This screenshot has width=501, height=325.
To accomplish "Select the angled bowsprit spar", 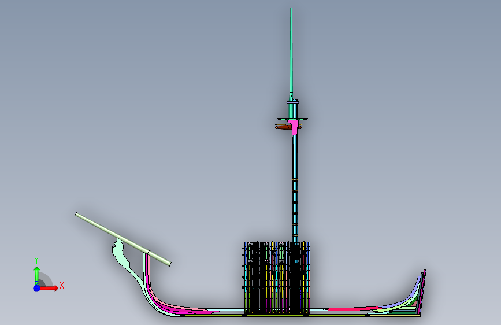I will (123, 239).
